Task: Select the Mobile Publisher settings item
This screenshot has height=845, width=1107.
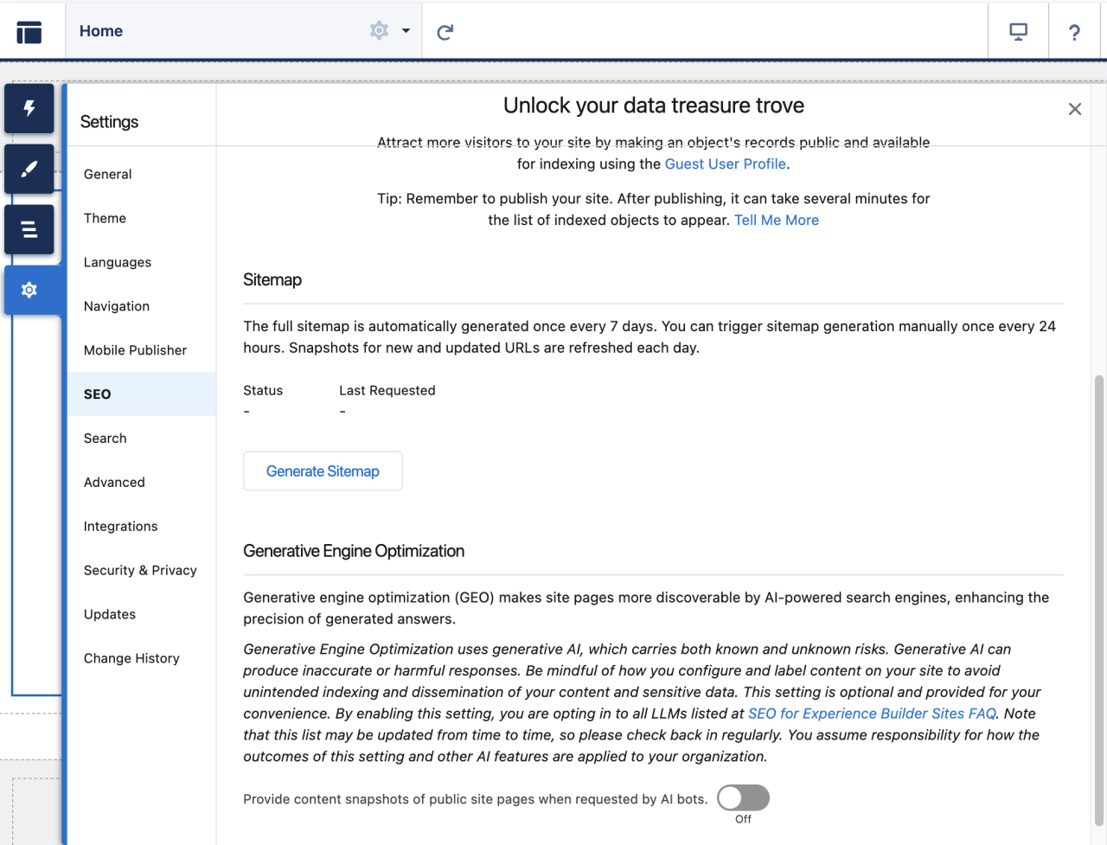Action: point(135,350)
